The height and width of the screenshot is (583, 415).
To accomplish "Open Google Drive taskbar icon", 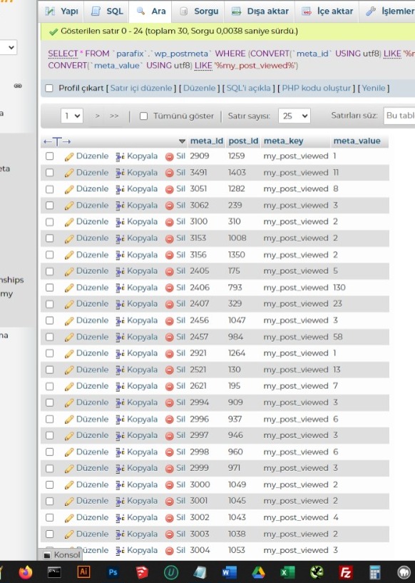I will click(x=259, y=572).
